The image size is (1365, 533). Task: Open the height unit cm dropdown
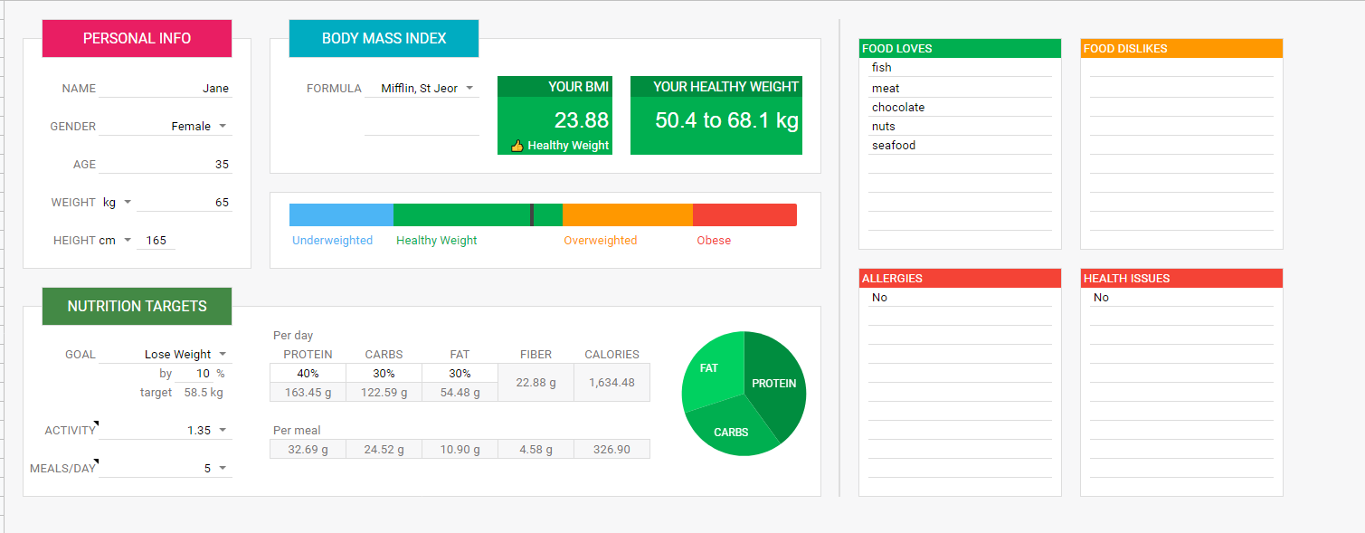click(x=128, y=241)
